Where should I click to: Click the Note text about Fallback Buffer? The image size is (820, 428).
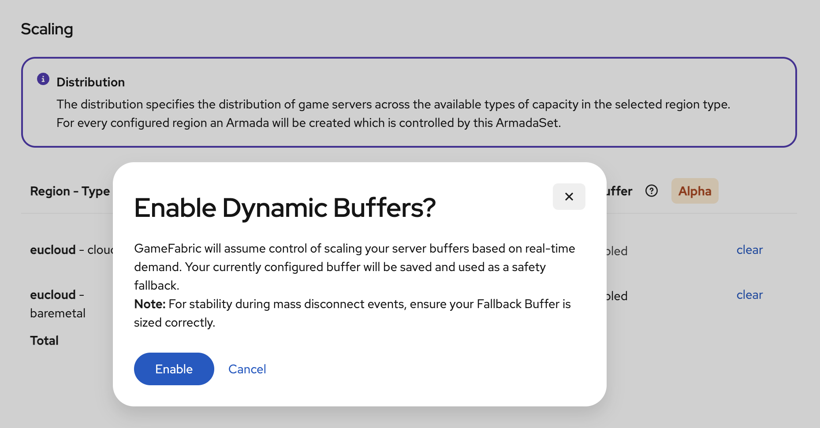(x=352, y=313)
